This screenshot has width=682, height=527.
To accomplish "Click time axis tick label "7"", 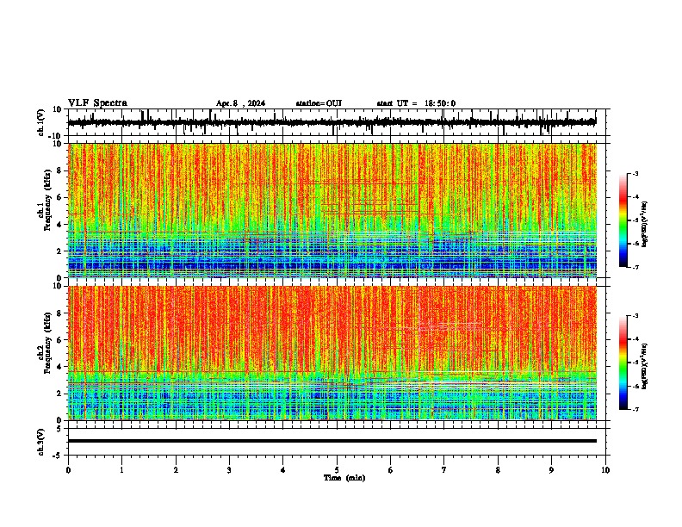I will point(444,470).
